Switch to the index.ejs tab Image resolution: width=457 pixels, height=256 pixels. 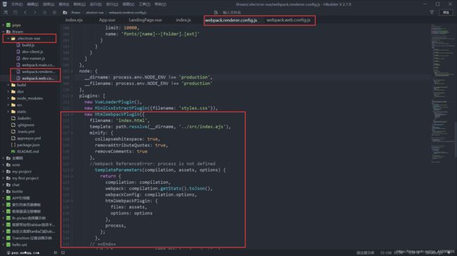pyautogui.click(x=74, y=20)
